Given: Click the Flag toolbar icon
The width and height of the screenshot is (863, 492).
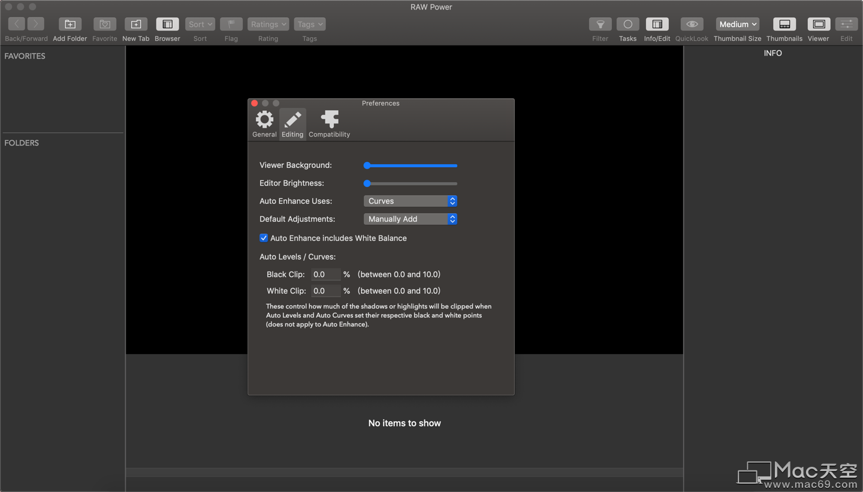Looking at the screenshot, I should [x=231, y=24].
